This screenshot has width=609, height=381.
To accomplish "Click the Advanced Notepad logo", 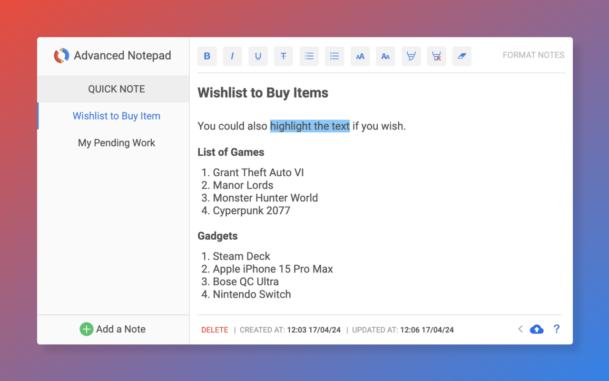I will [61, 56].
